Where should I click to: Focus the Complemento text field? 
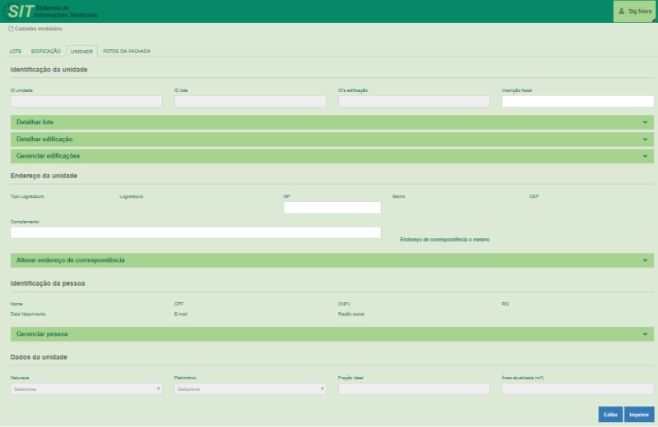196,233
